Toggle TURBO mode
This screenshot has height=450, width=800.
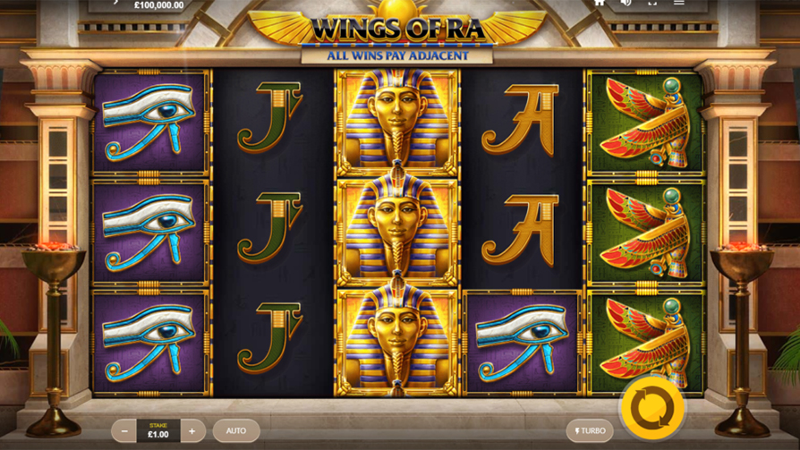tap(590, 431)
